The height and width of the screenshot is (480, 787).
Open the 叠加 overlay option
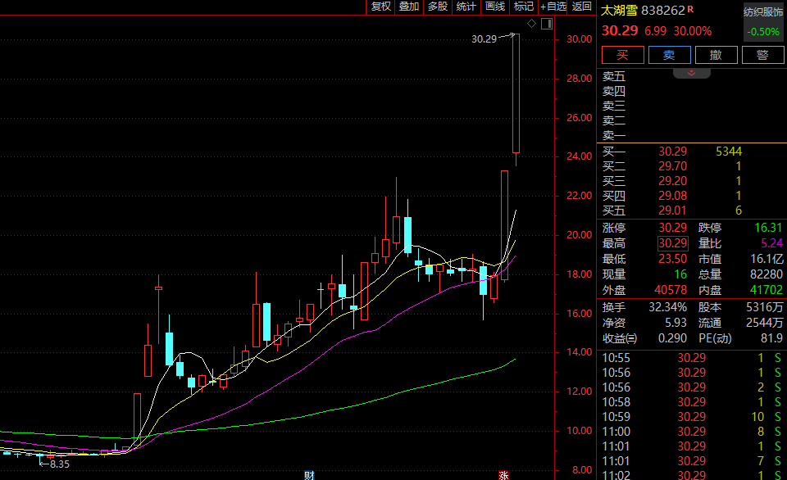point(409,7)
